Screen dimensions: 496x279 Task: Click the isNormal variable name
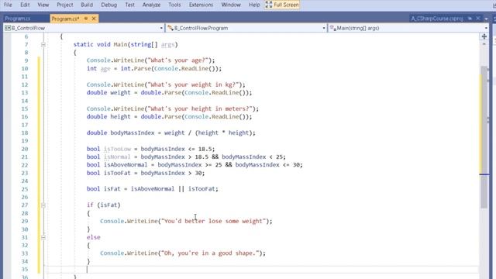[117, 157]
